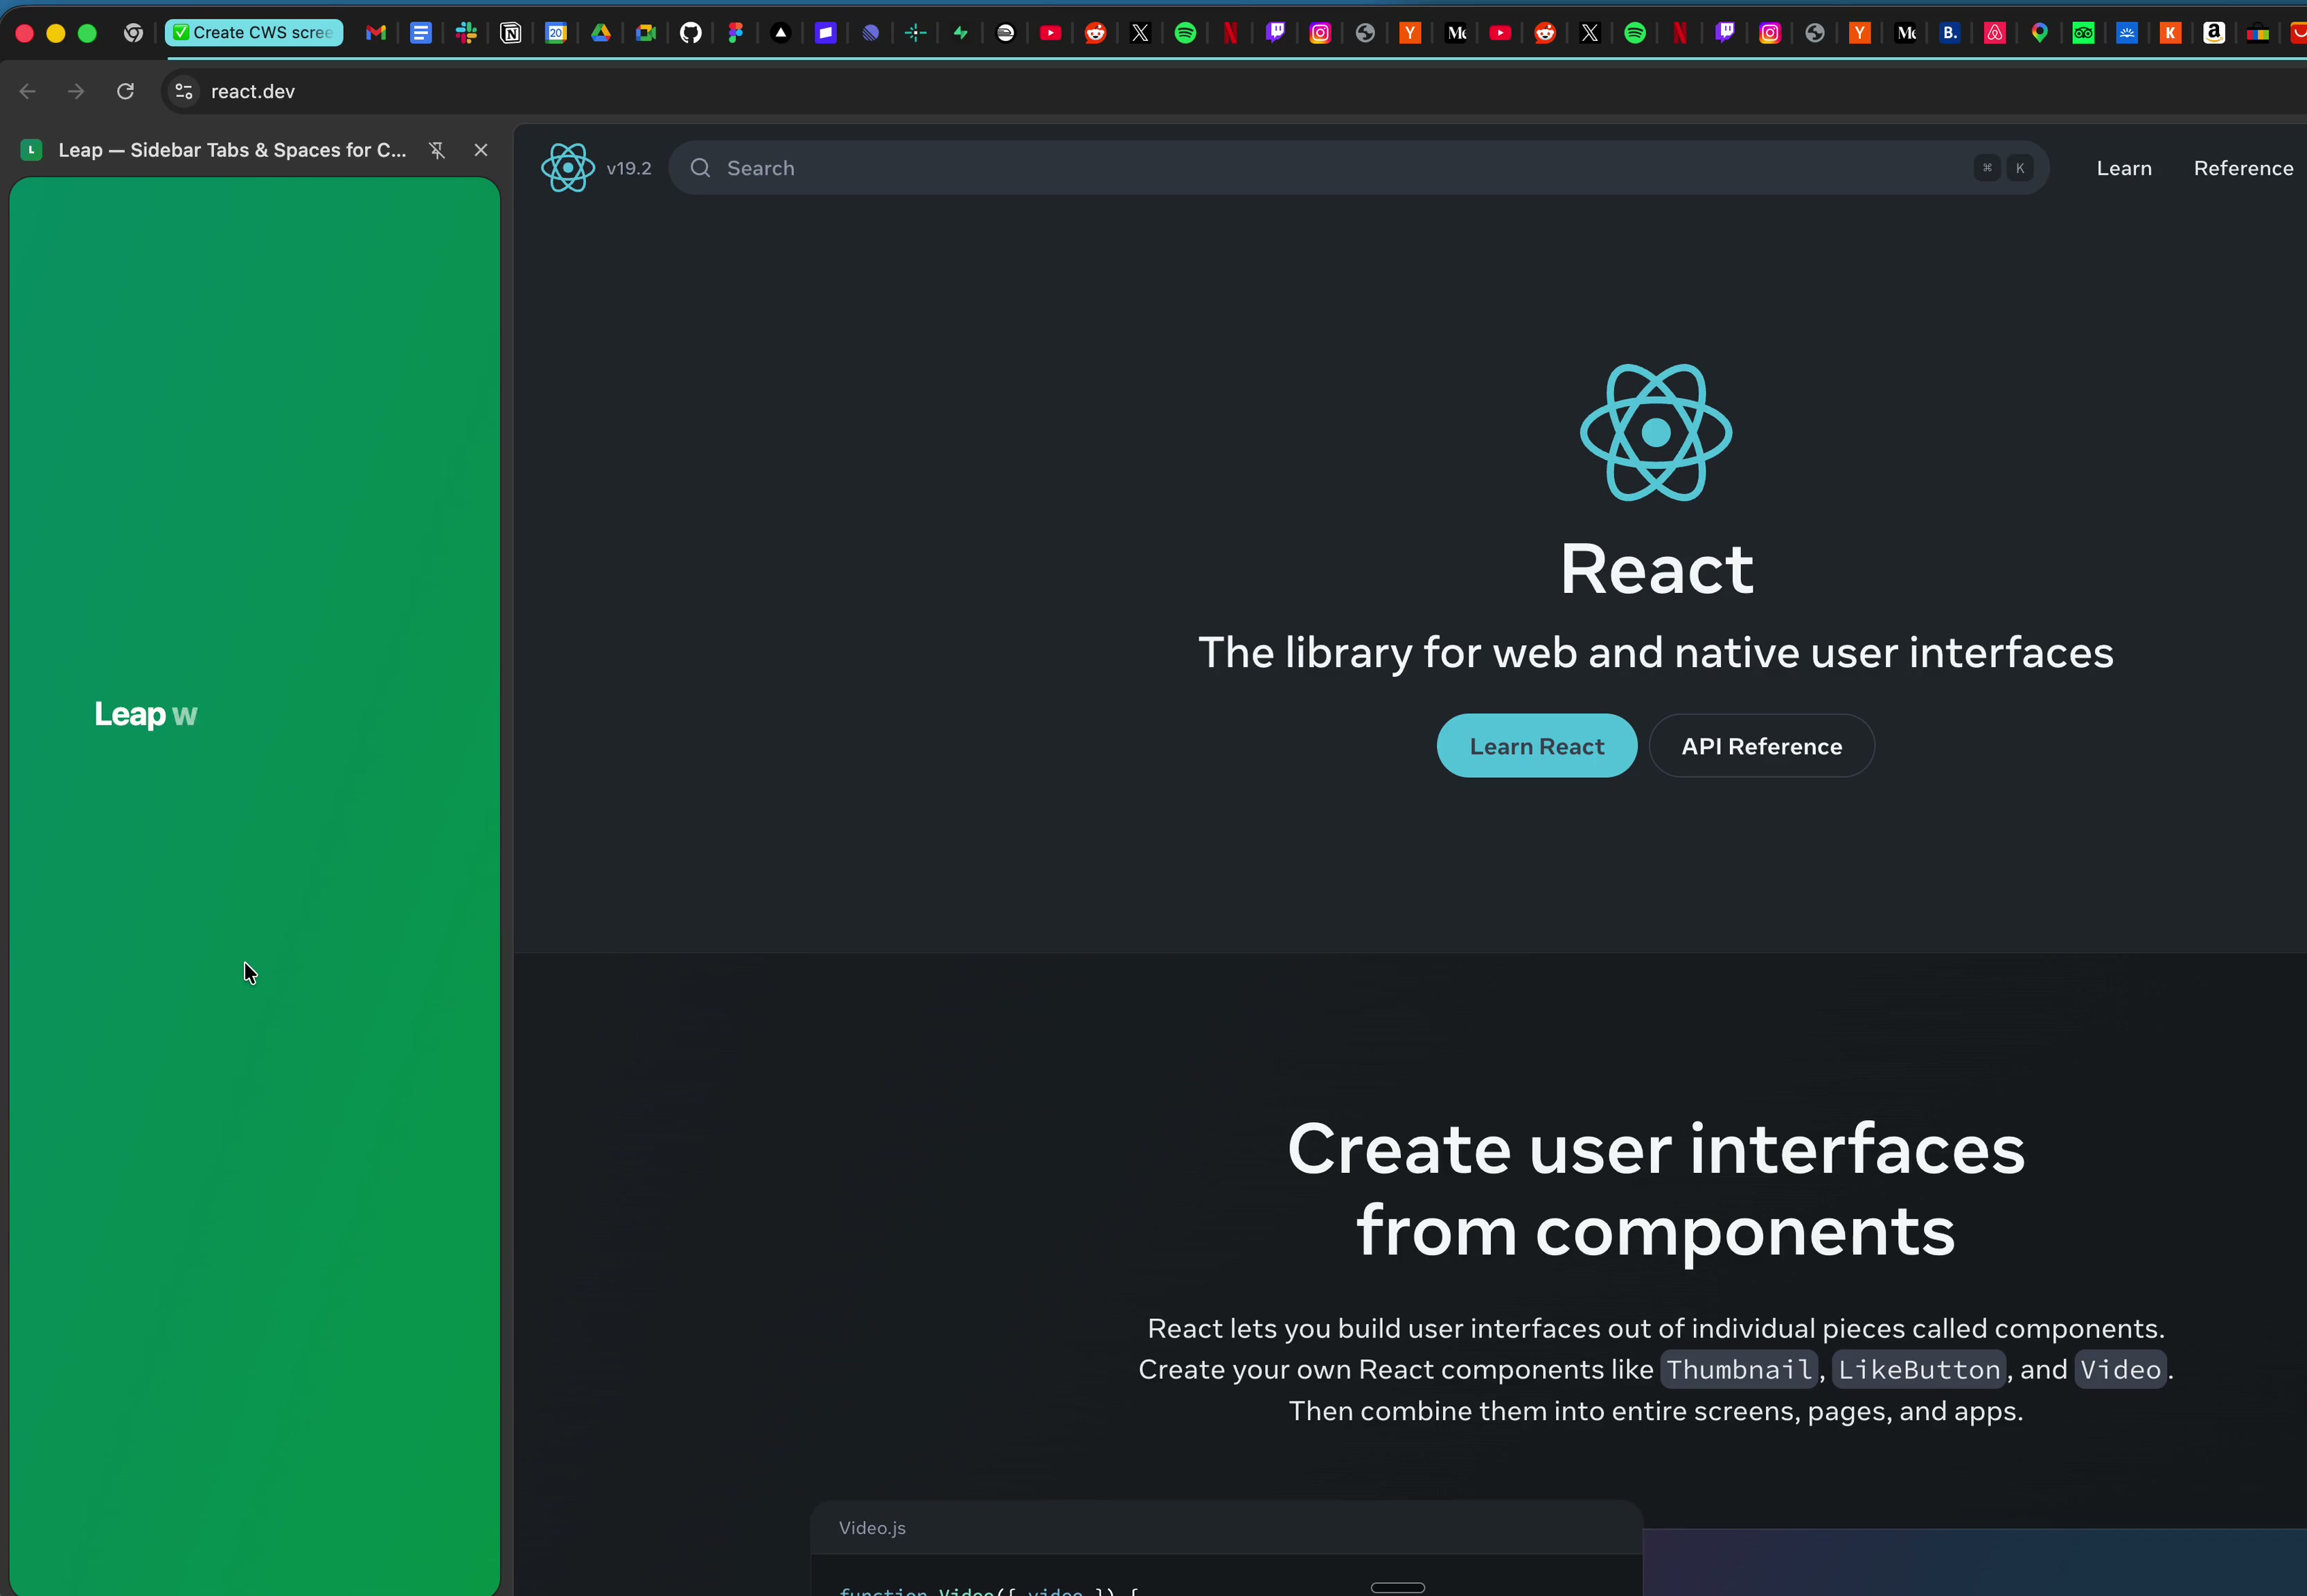Click the Chrome icon beside the window controls
Image resolution: width=2307 pixels, height=1596 pixels.
[133, 33]
